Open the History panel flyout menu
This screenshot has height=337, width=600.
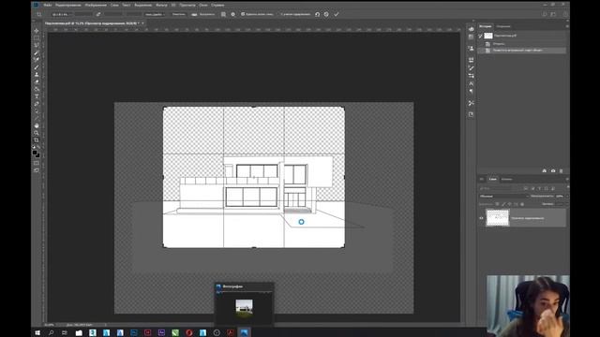pos(566,26)
